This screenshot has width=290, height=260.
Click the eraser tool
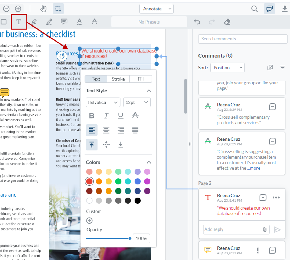227,22
